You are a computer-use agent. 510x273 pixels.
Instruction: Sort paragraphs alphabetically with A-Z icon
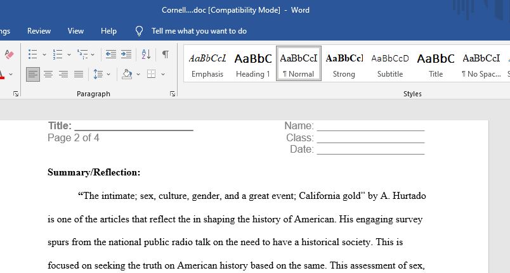pyautogui.click(x=146, y=54)
